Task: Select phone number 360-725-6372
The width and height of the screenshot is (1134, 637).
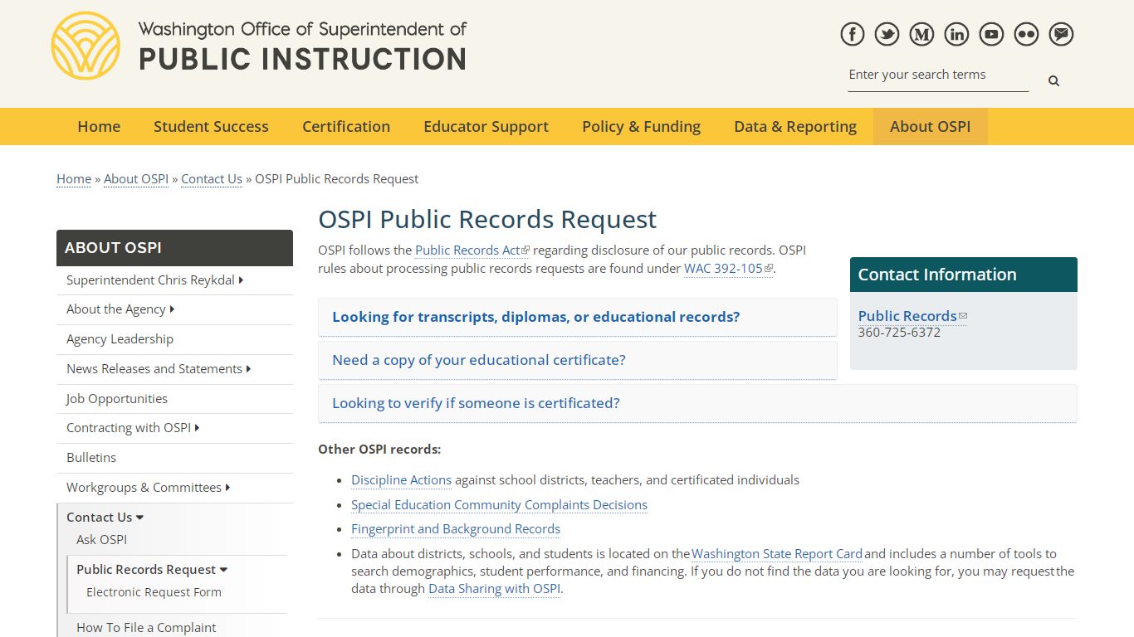Action: pyautogui.click(x=899, y=332)
